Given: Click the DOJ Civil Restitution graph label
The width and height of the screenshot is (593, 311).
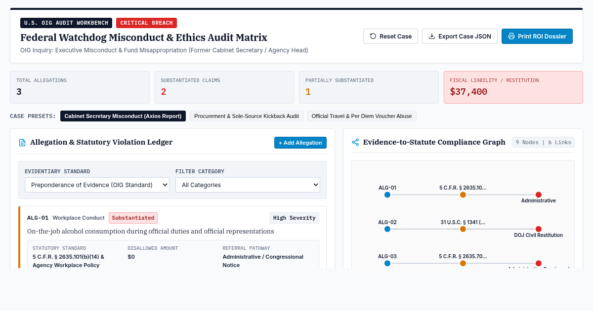Looking at the screenshot, I should tap(538, 235).
